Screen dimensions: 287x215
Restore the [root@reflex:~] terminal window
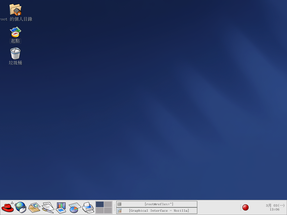click(157, 204)
